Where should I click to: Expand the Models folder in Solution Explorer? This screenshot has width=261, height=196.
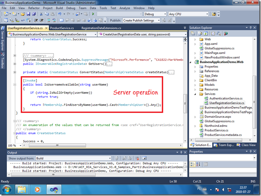tap(195, 85)
